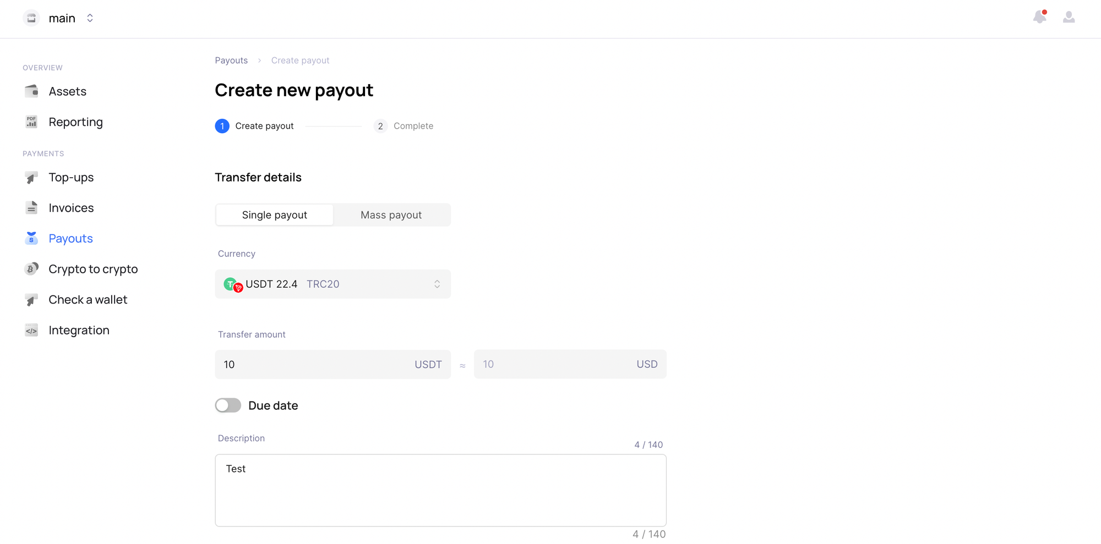The image size is (1101, 544).
Task: Click the Invoices document icon
Action: click(x=31, y=208)
